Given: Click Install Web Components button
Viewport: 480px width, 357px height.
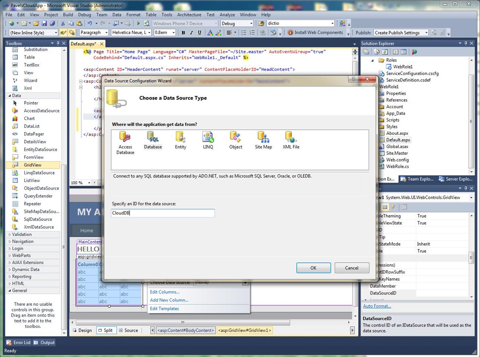Looking at the screenshot, I should pos(315,32).
